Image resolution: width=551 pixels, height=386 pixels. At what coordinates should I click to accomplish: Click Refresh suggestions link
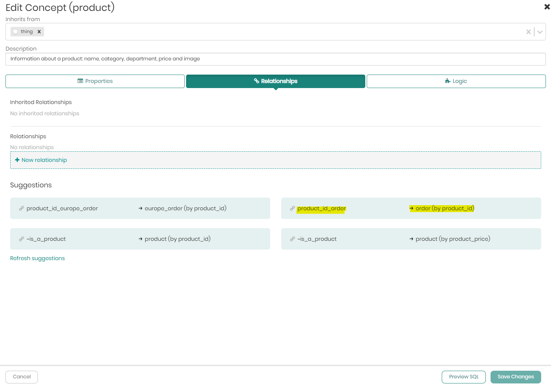pos(38,258)
